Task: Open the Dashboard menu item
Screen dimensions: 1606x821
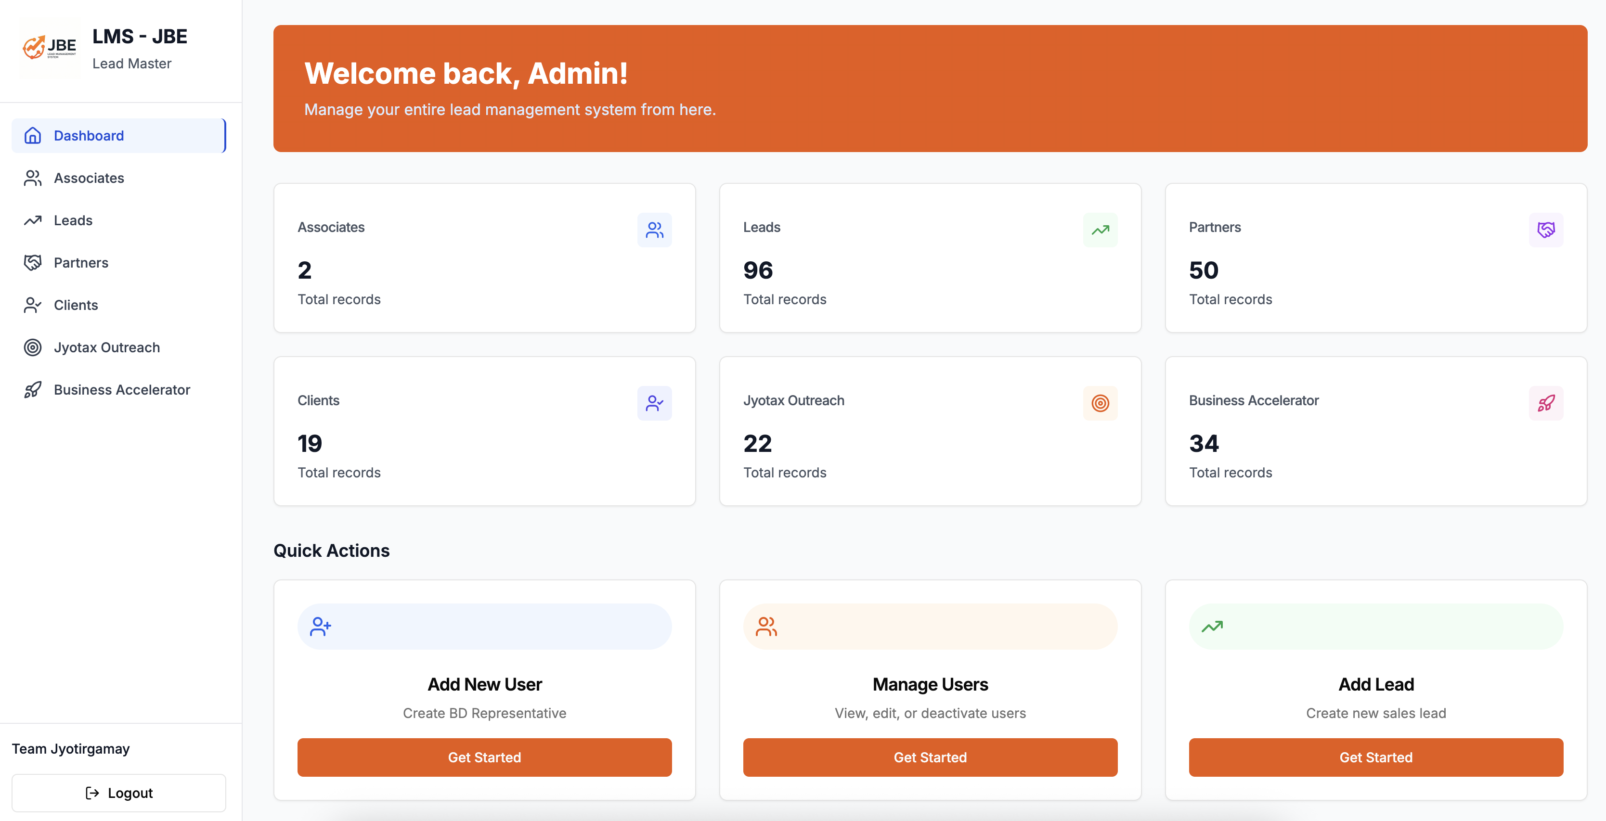Action: (118, 135)
